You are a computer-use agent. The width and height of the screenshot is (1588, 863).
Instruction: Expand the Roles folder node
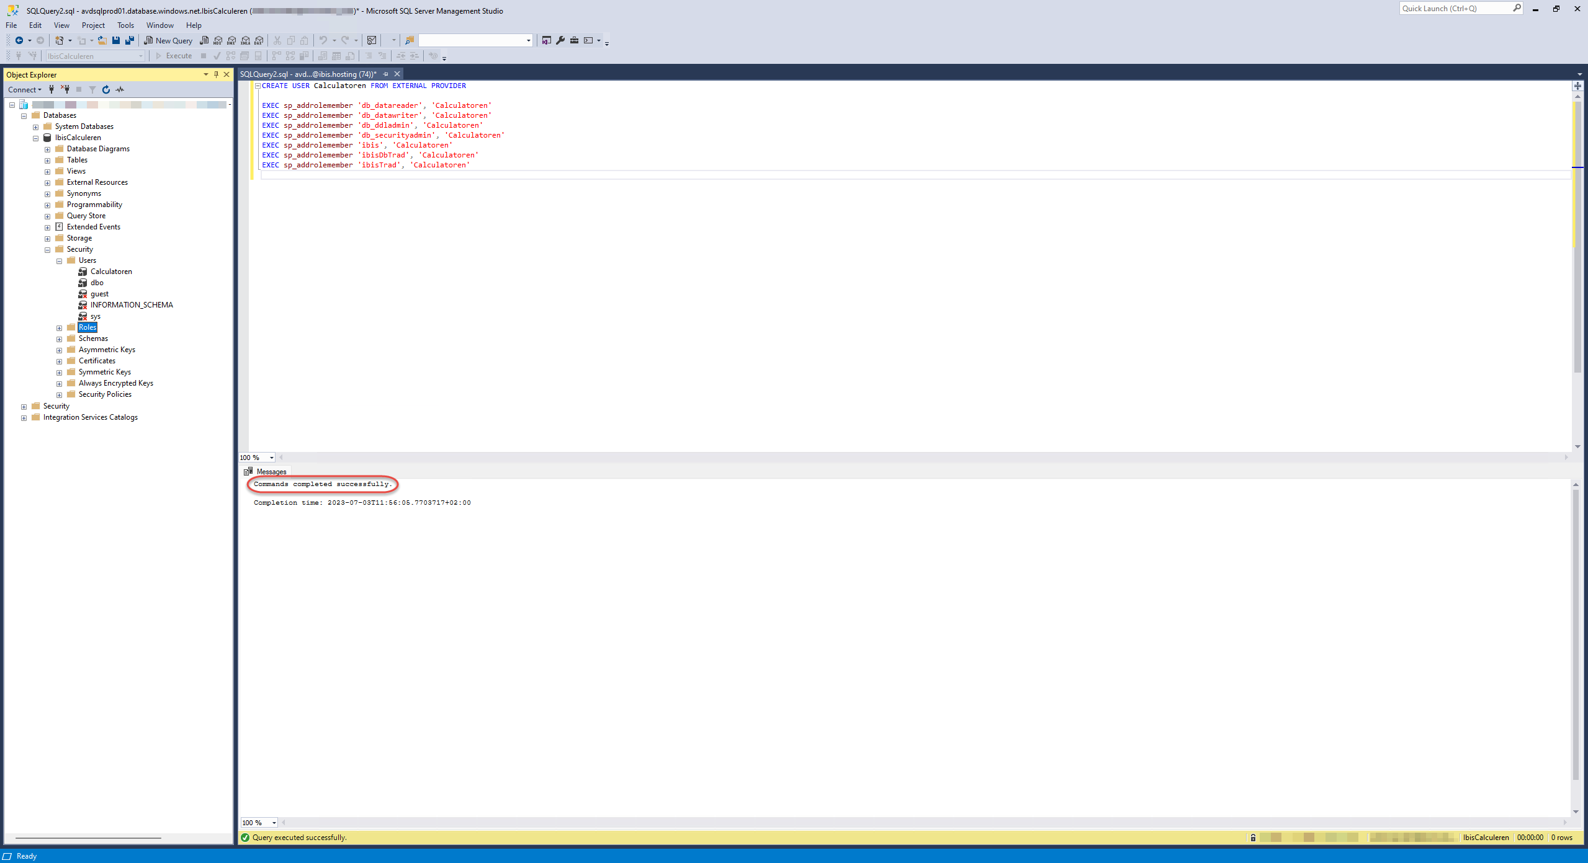click(x=60, y=328)
